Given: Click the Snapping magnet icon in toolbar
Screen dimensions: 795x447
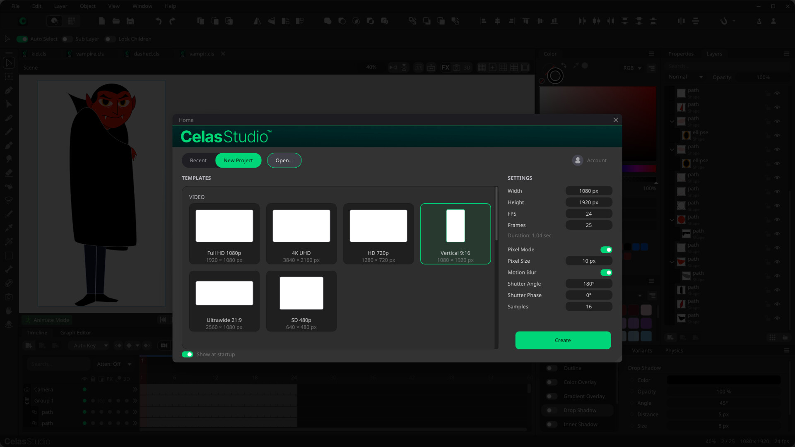Looking at the screenshot, I should click(x=724, y=21).
